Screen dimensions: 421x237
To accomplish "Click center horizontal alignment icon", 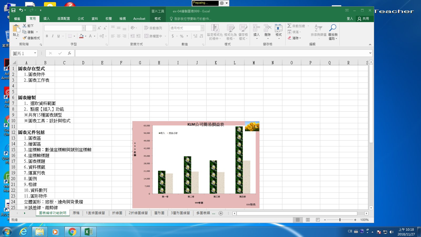I will pyautogui.click(x=118, y=36).
